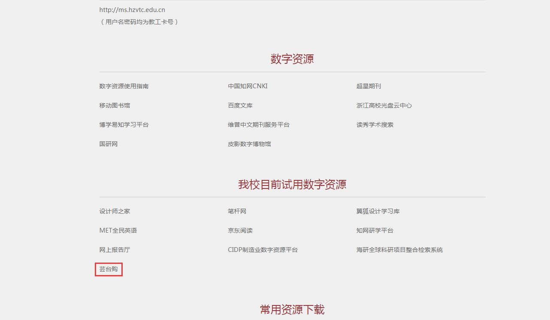Open CIDP制造业数字资源平台 link
The height and width of the screenshot is (320, 550).
[x=263, y=250]
